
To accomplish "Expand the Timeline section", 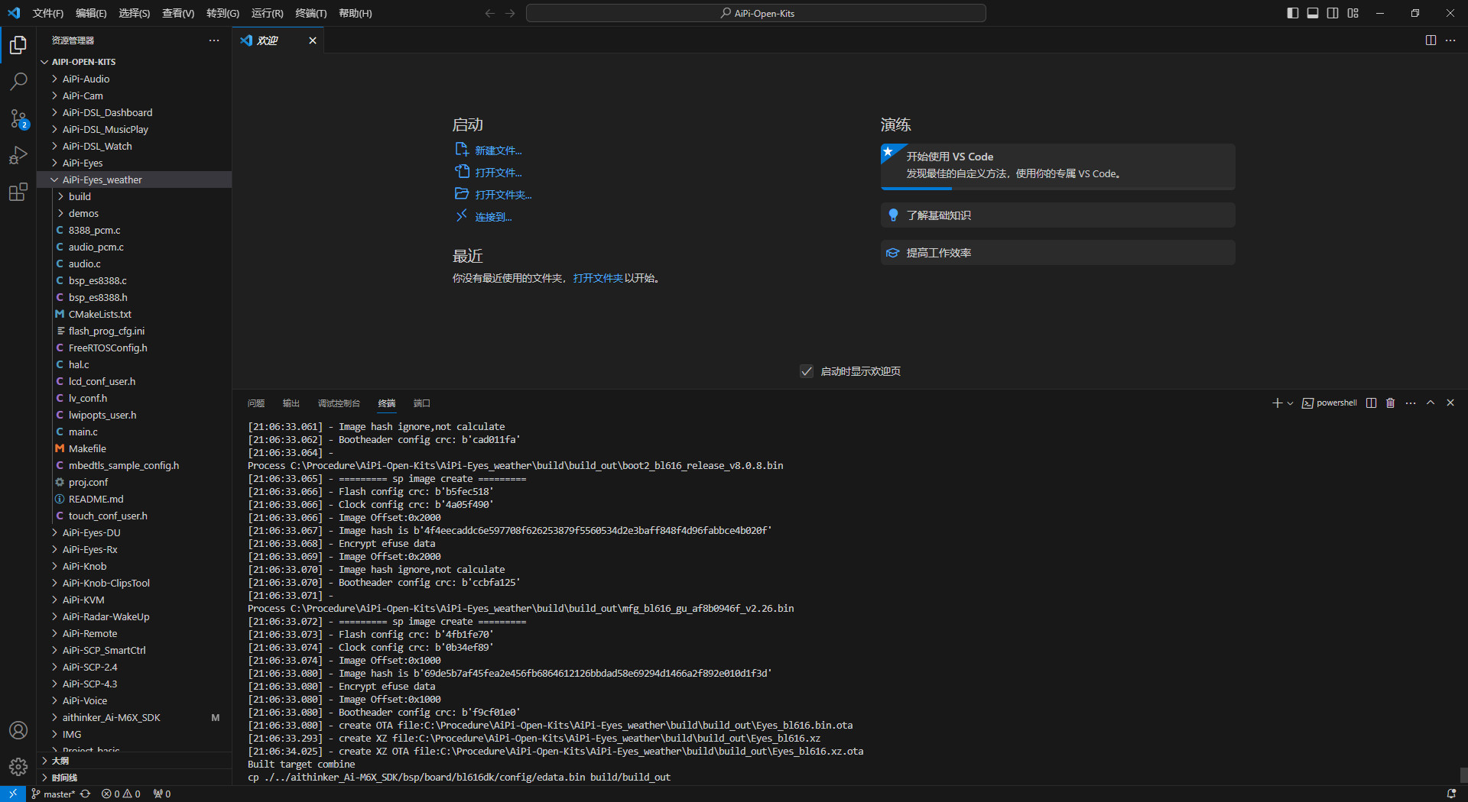I will [134, 778].
